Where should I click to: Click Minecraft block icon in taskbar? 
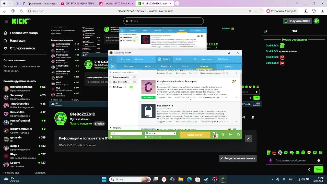223,179
